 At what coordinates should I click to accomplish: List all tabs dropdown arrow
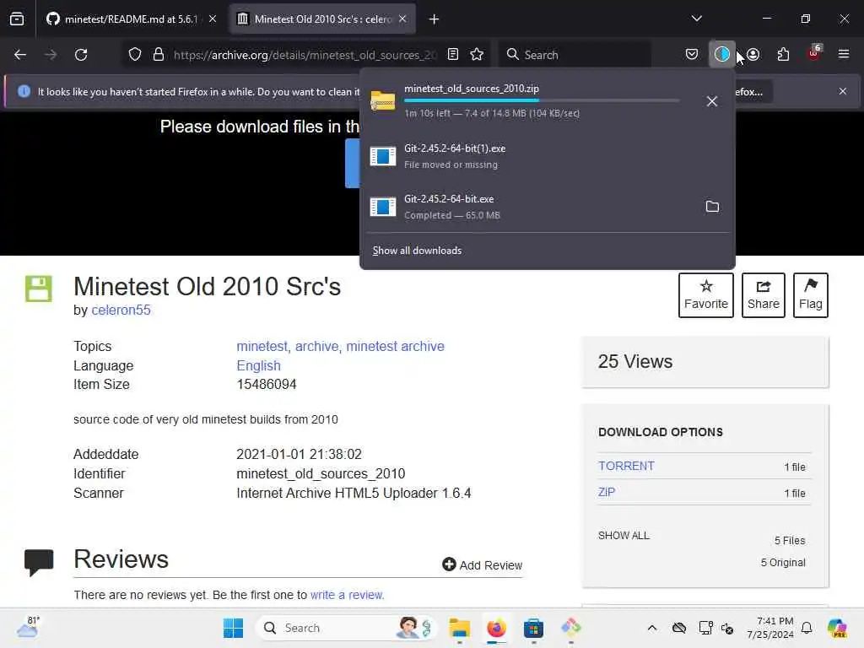click(x=696, y=19)
